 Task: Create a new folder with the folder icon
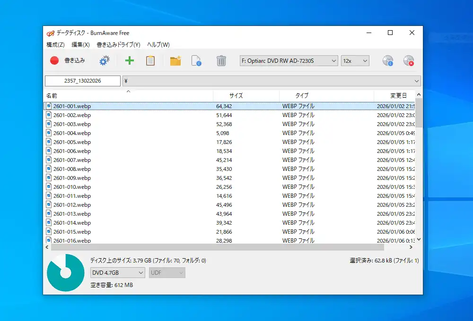pos(175,60)
